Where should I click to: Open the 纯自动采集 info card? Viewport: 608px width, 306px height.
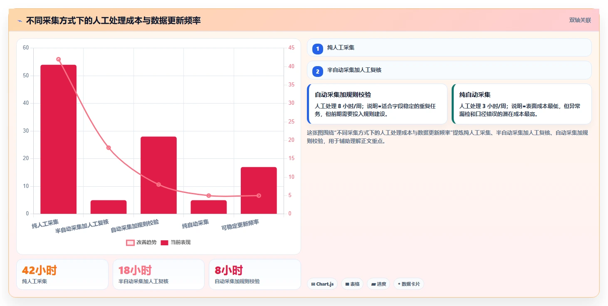[521, 104]
